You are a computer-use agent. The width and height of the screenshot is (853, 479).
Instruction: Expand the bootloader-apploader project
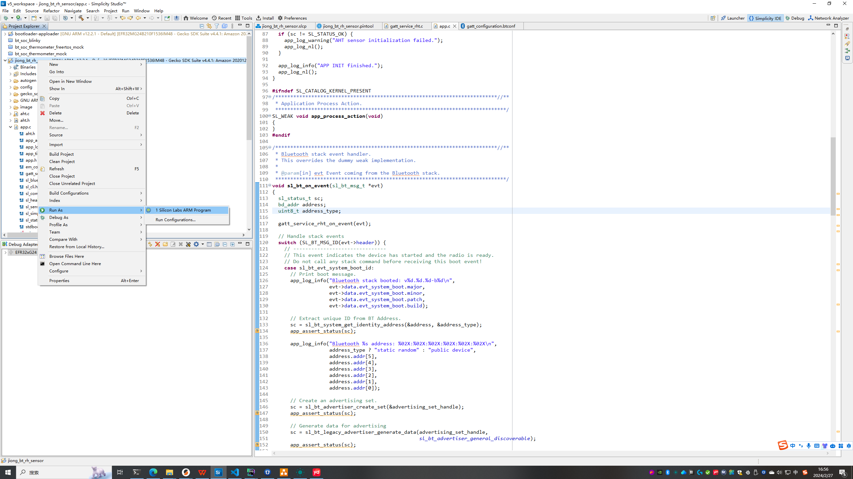5,34
